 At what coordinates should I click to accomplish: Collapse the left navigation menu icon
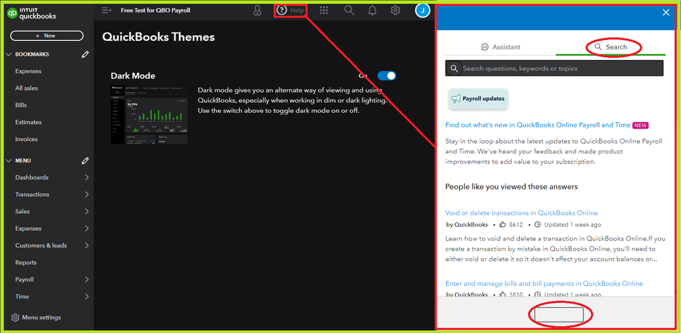pyautogui.click(x=106, y=10)
